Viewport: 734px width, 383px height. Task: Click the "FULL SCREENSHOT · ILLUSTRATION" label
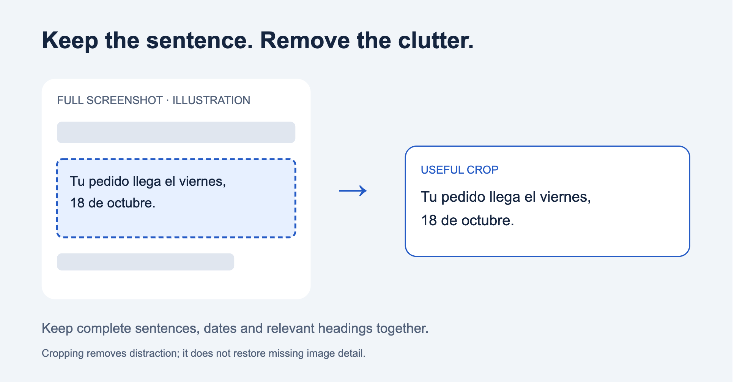154,100
